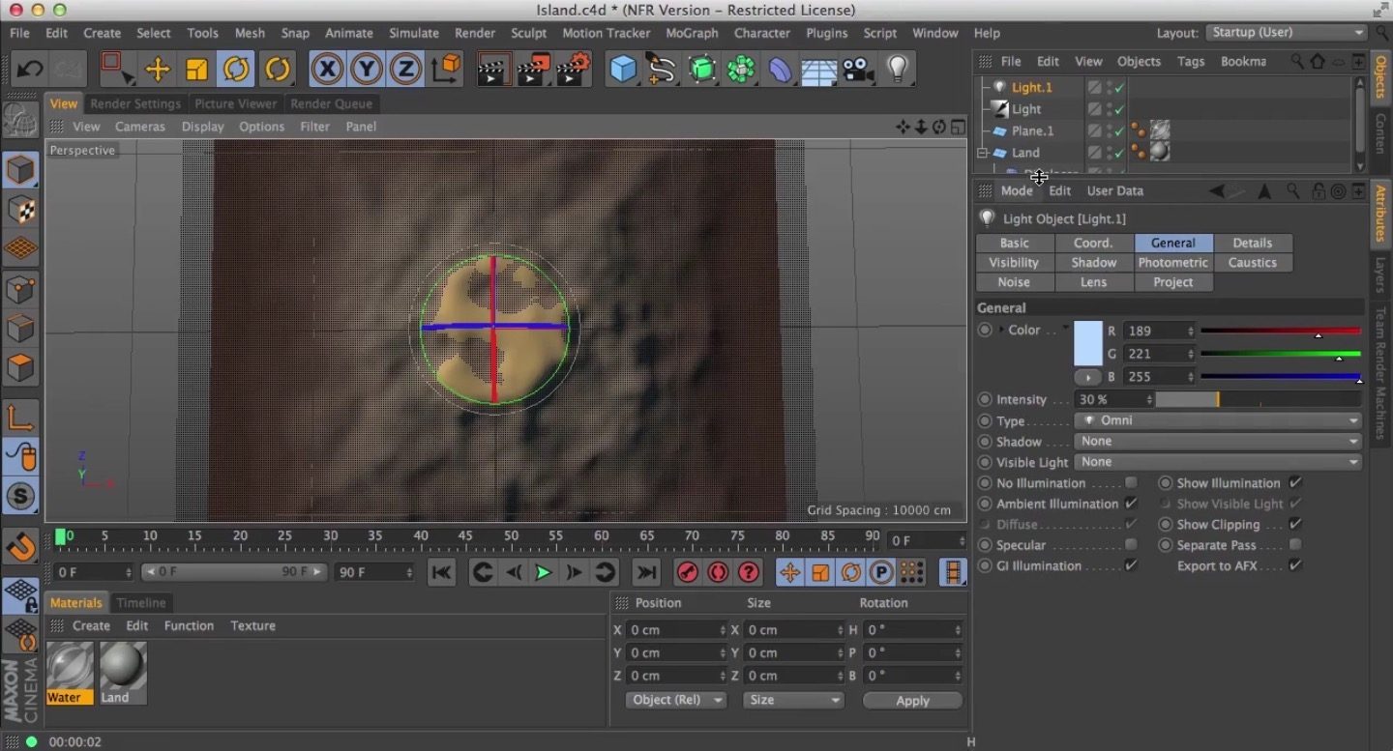Uncheck Export to AFX
Screen dimensions: 1393x751
click(x=1295, y=565)
